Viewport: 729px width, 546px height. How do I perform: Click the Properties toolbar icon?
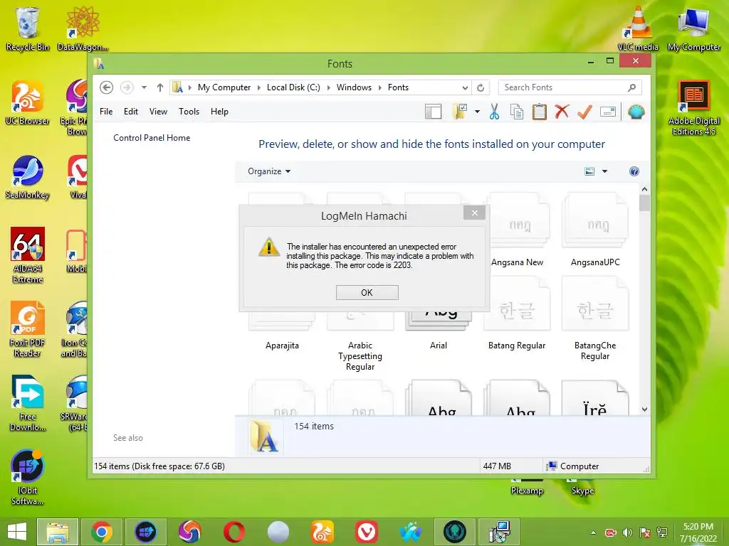(608, 112)
